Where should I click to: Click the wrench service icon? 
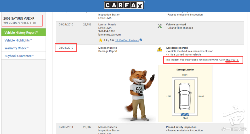click(160, 26)
